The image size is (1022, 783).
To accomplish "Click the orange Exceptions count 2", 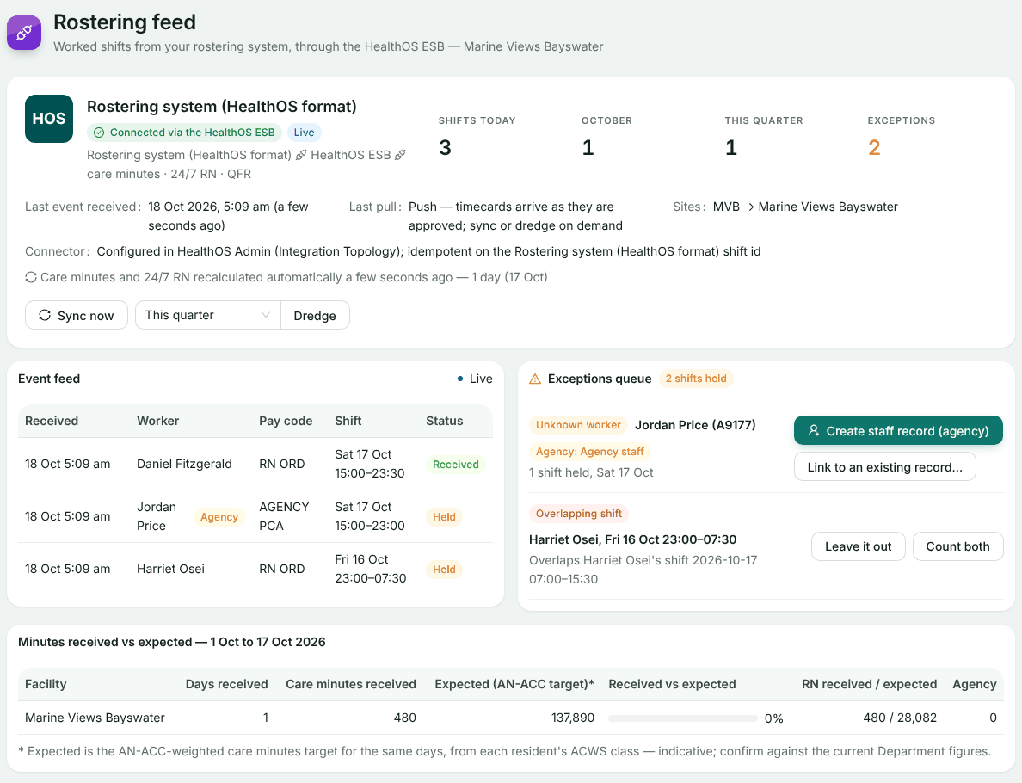I will click(x=874, y=147).
